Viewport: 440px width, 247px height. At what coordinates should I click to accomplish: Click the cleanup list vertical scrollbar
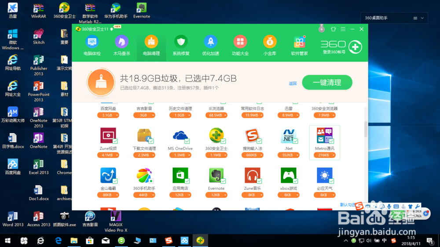click(366, 129)
